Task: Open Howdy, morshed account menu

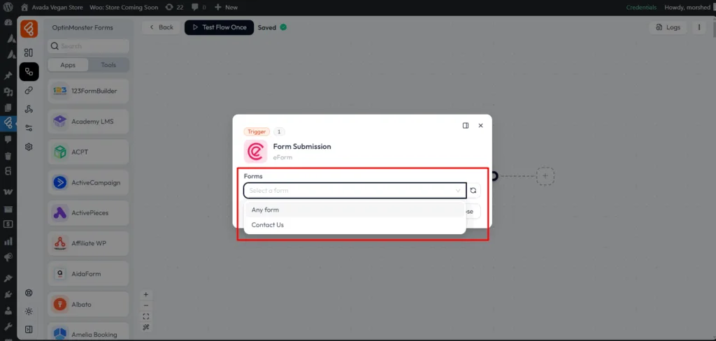Action: [687, 7]
